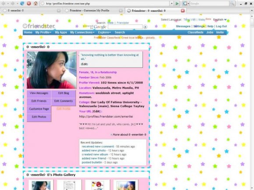Click the Log Out link
The image size is (254, 190).
point(221,26)
